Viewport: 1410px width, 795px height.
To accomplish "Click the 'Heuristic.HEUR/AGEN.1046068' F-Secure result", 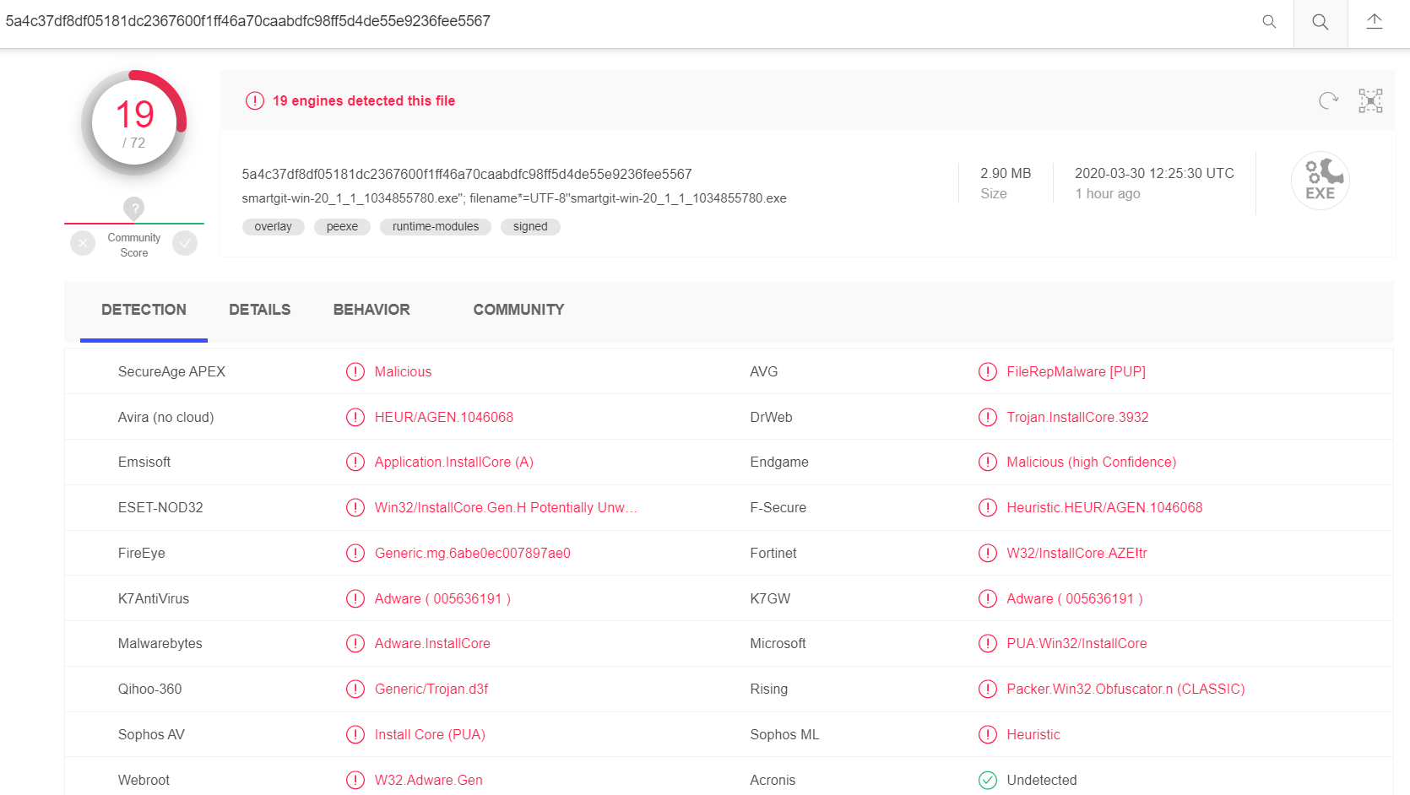I will point(1104,507).
